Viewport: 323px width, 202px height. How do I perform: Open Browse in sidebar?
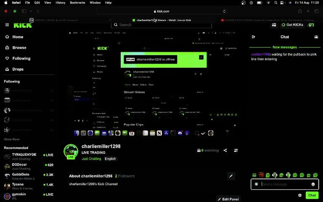pos(19,48)
